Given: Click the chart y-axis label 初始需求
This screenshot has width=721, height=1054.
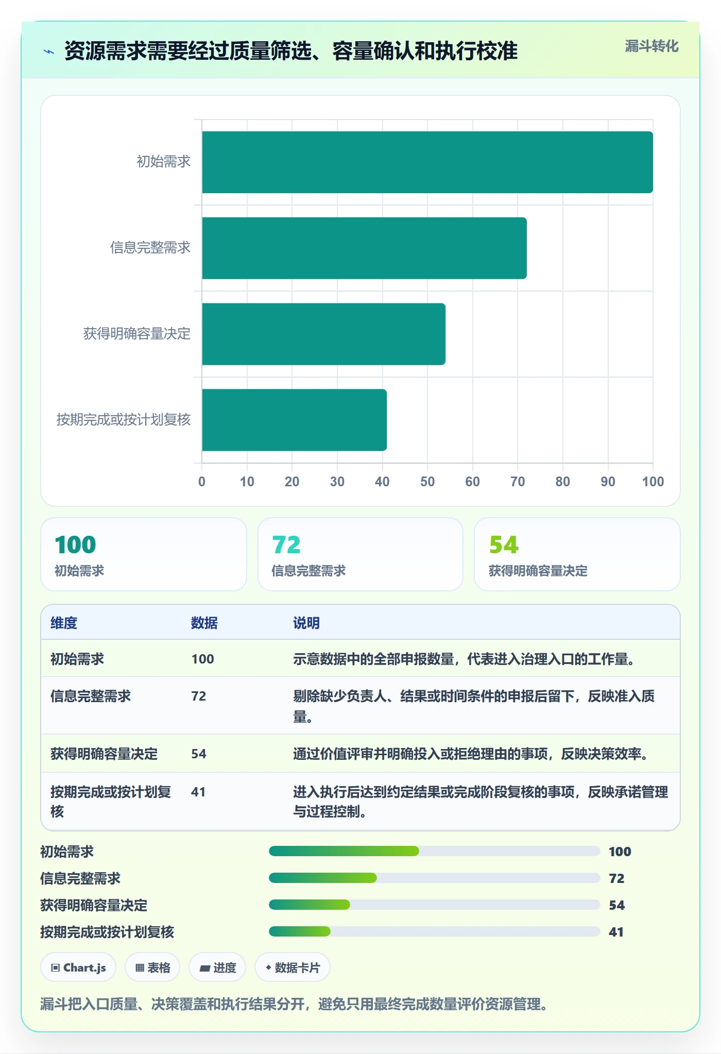Looking at the screenshot, I should [164, 162].
